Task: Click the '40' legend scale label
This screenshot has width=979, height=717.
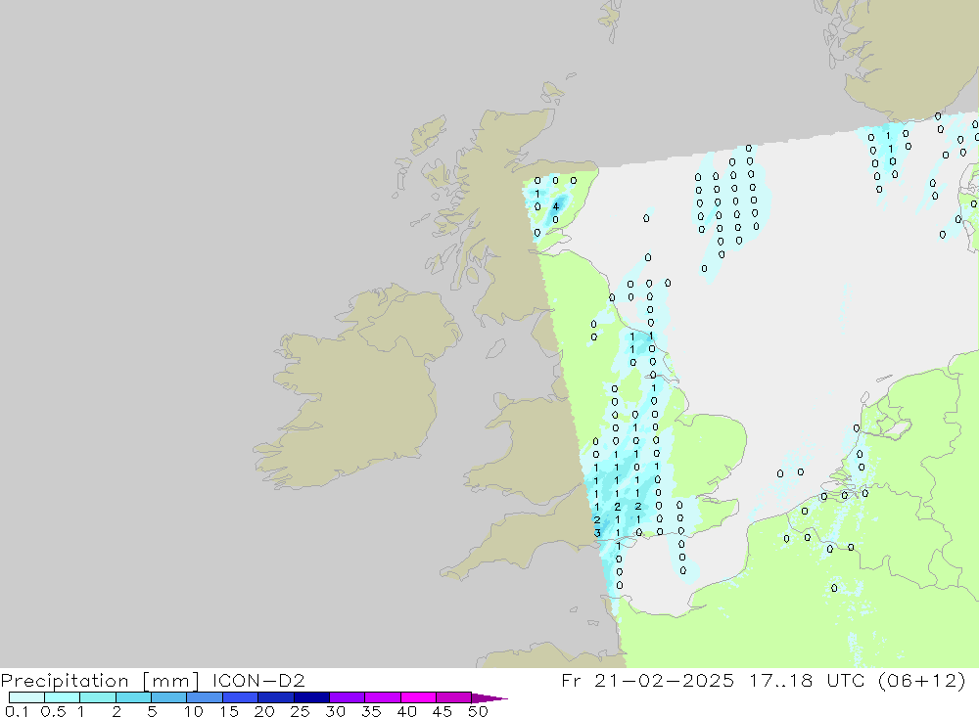Action: click(406, 711)
